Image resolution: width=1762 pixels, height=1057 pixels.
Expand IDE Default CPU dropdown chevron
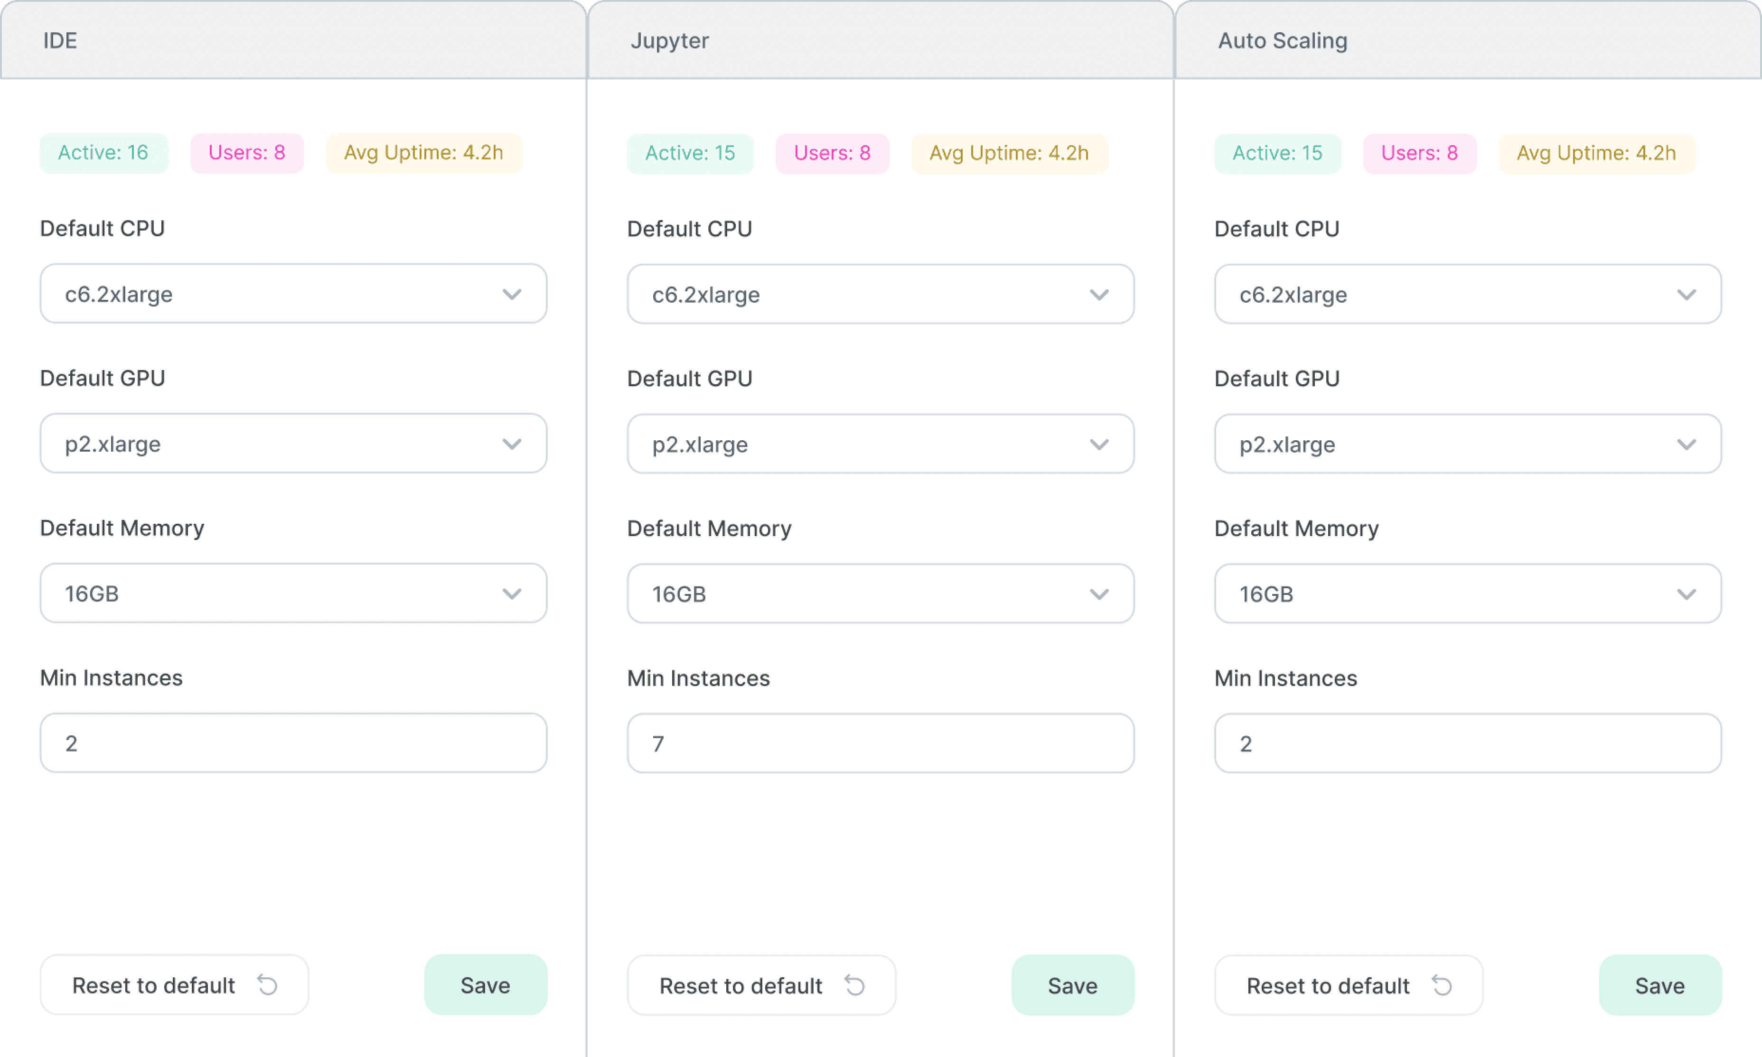pos(512,294)
